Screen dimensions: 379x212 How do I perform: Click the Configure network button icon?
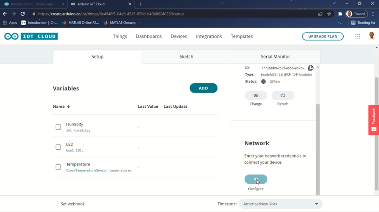coord(256,179)
